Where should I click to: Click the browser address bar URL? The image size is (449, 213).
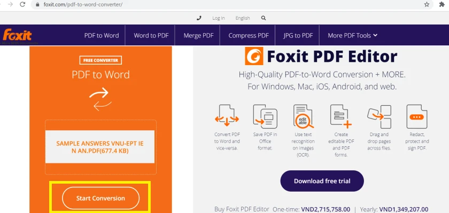pos(83,5)
